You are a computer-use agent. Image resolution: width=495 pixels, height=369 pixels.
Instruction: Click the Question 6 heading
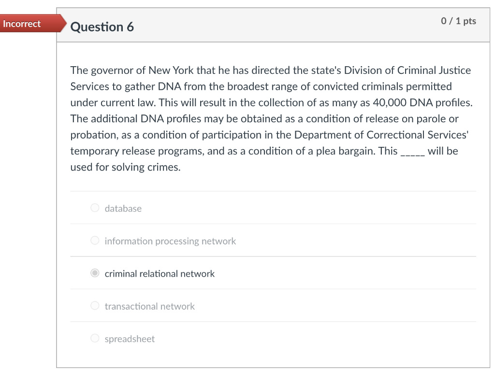pos(102,27)
